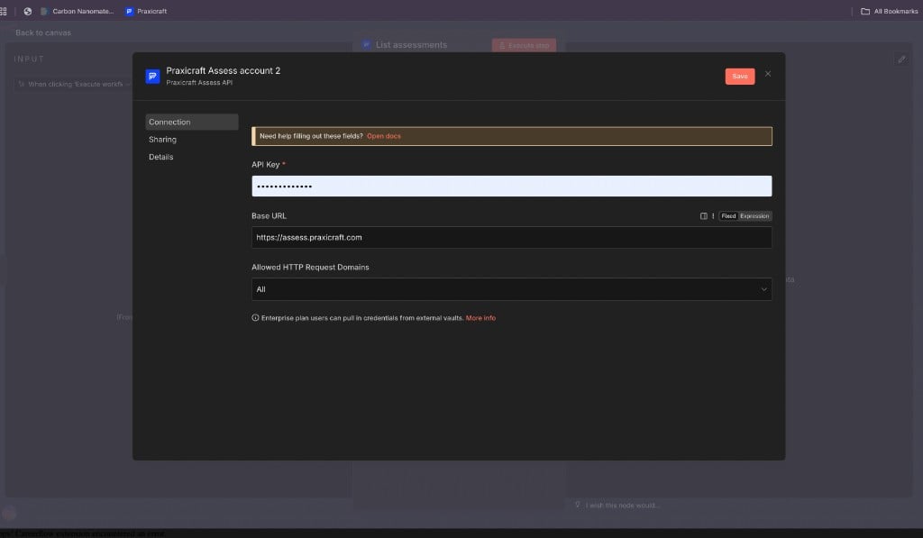Switch Base URL to Expression mode
The height and width of the screenshot is (538, 923).
tap(754, 216)
